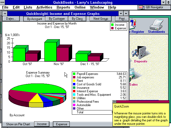Click the Rent yellow legend swatch
Screen dimensions: 171x128
coord(74,81)
